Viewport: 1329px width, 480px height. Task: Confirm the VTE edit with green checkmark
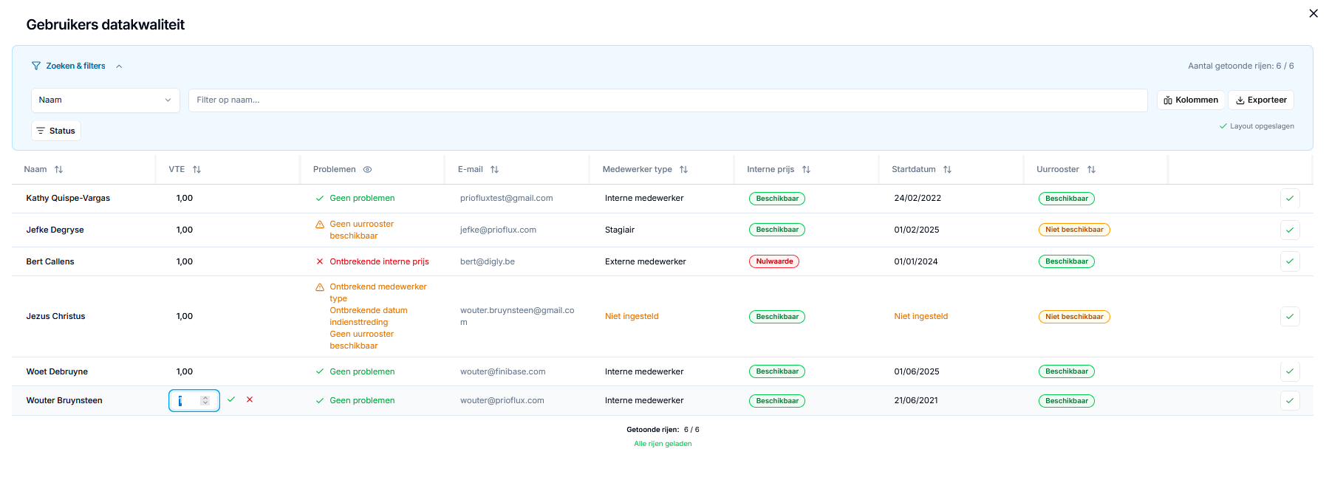click(231, 400)
